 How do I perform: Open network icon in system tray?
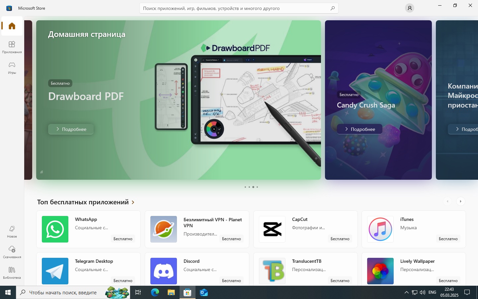coord(415,292)
